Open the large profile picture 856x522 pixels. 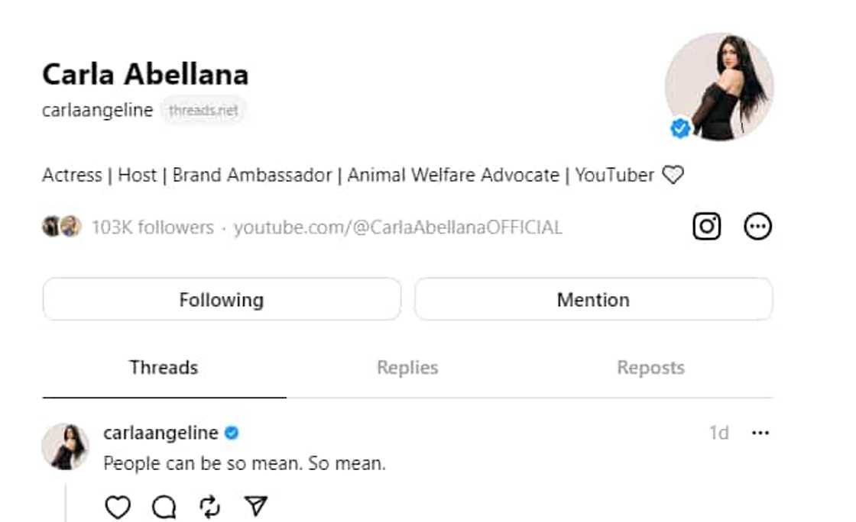[x=718, y=85]
